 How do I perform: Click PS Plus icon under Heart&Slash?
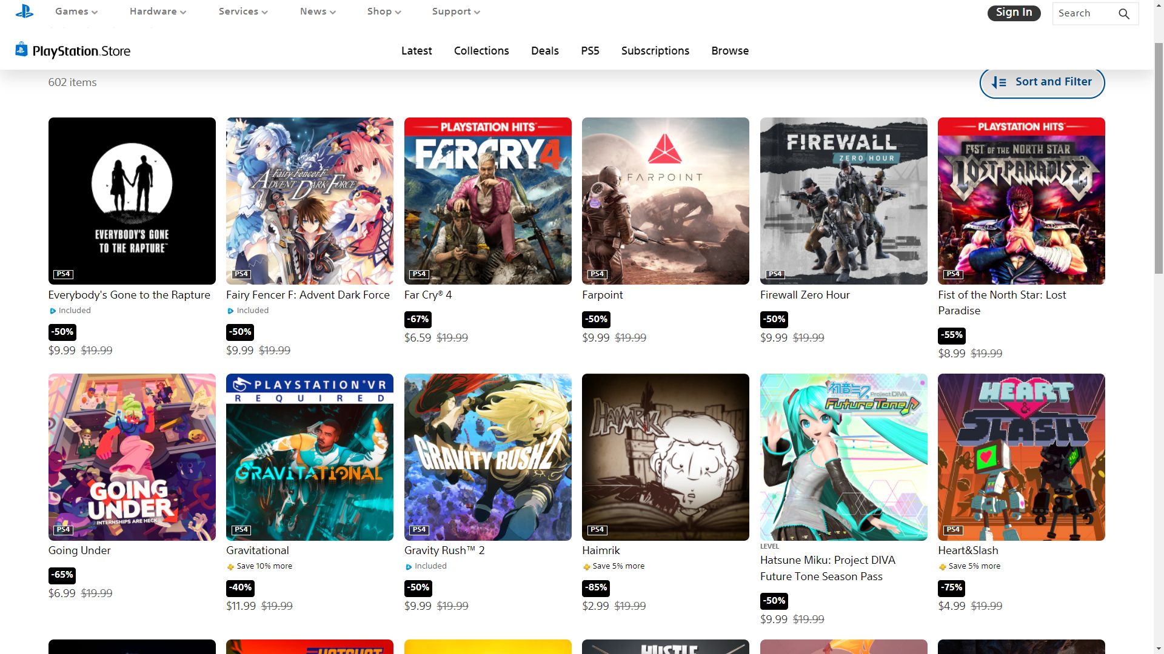point(942,567)
